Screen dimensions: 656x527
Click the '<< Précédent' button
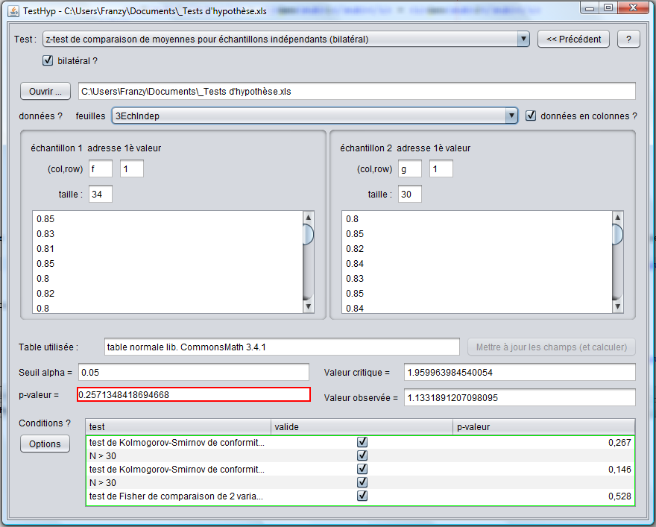pos(573,39)
